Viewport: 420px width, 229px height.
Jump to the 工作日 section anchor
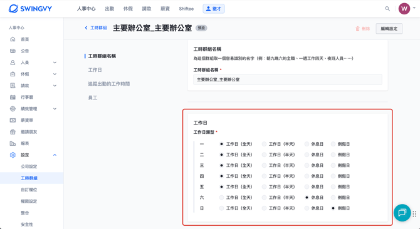click(x=95, y=70)
